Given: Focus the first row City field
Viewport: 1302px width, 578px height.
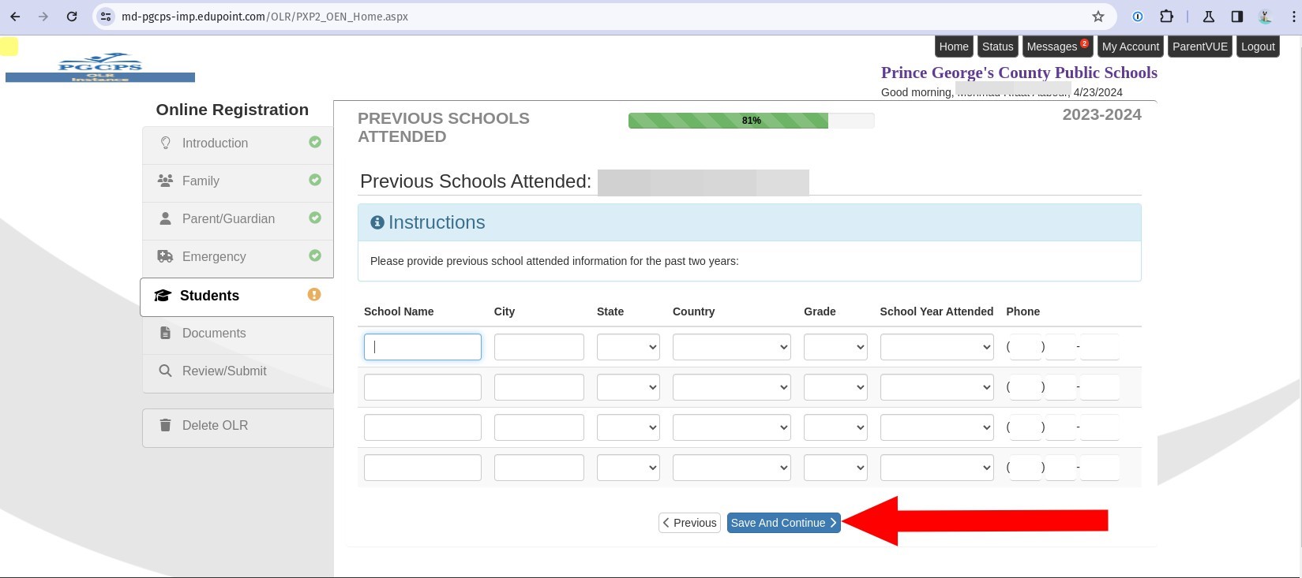Looking at the screenshot, I should [x=538, y=347].
